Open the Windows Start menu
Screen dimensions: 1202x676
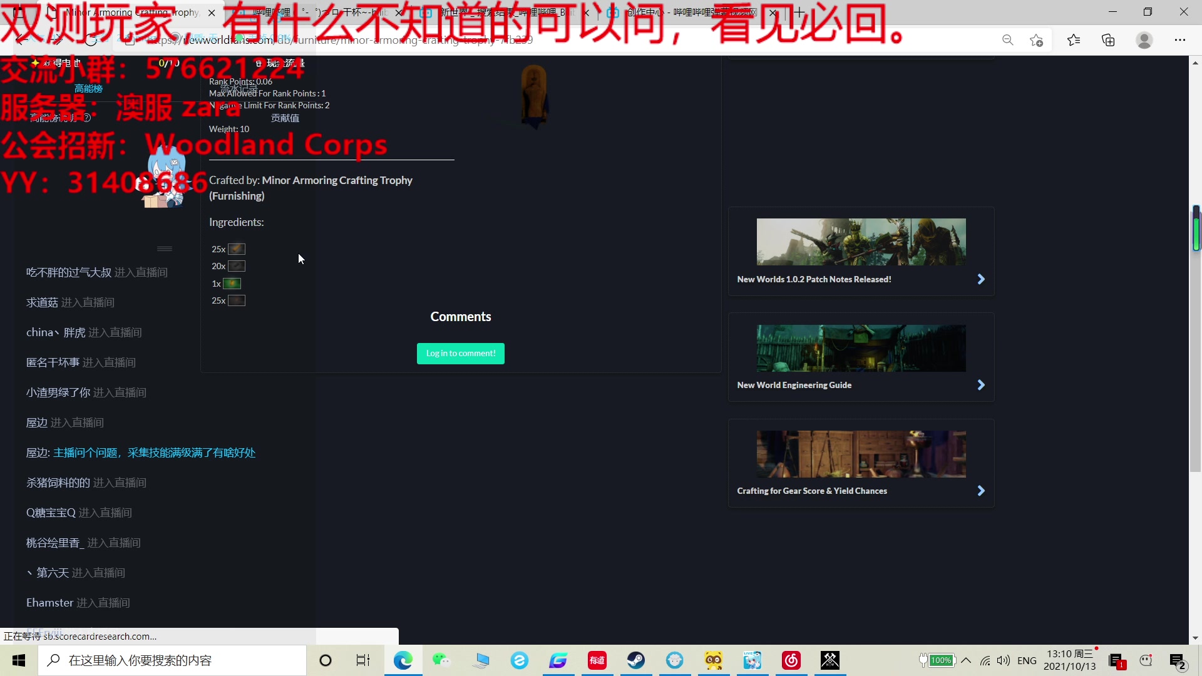pyautogui.click(x=19, y=660)
